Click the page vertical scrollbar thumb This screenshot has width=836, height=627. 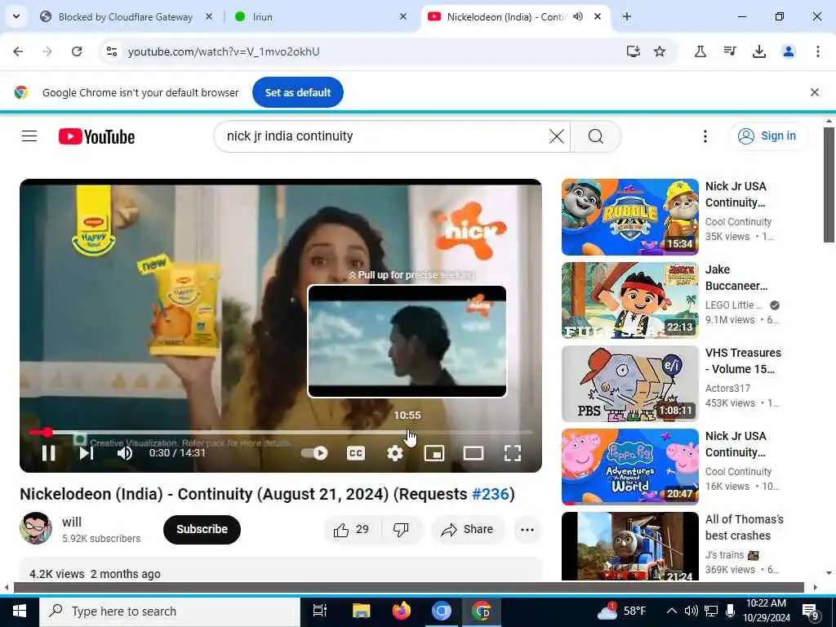coord(828,185)
